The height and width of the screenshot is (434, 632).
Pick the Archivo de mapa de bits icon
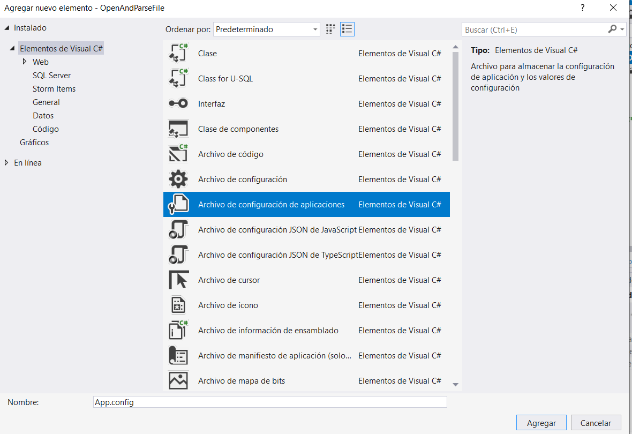tap(178, 381)
